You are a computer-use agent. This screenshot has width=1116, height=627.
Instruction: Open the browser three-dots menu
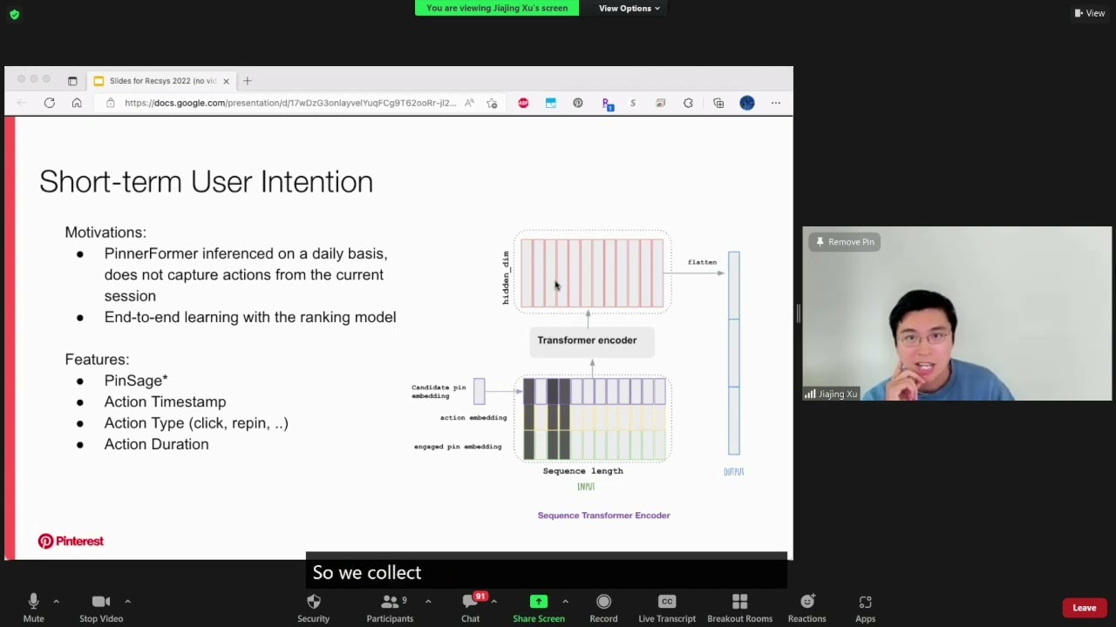[776, 103]
